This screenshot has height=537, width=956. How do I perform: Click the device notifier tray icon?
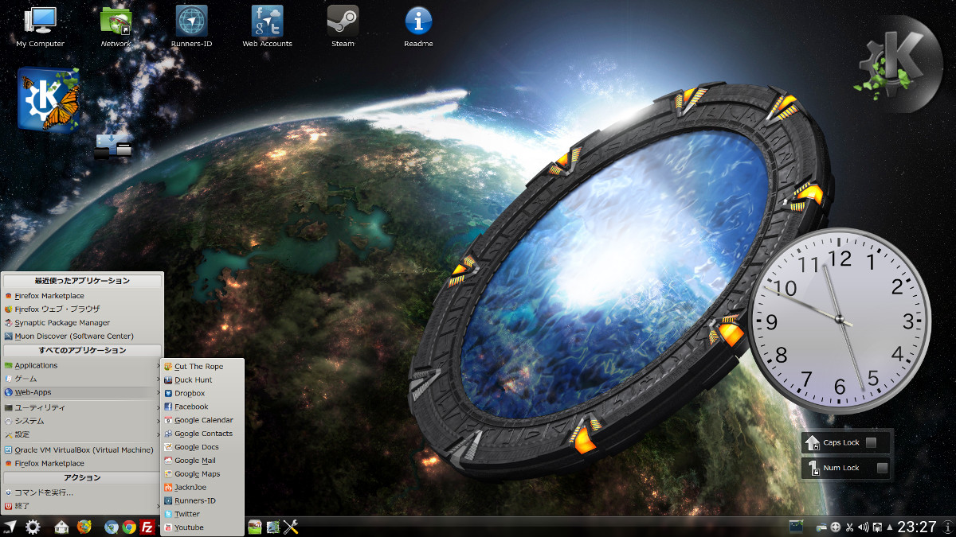pos(877,527)
